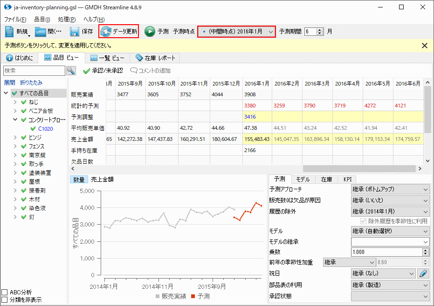Screen dimensions: 434x306
Task: Click the 開く (Open) folder icon
Action: (41, 32)
